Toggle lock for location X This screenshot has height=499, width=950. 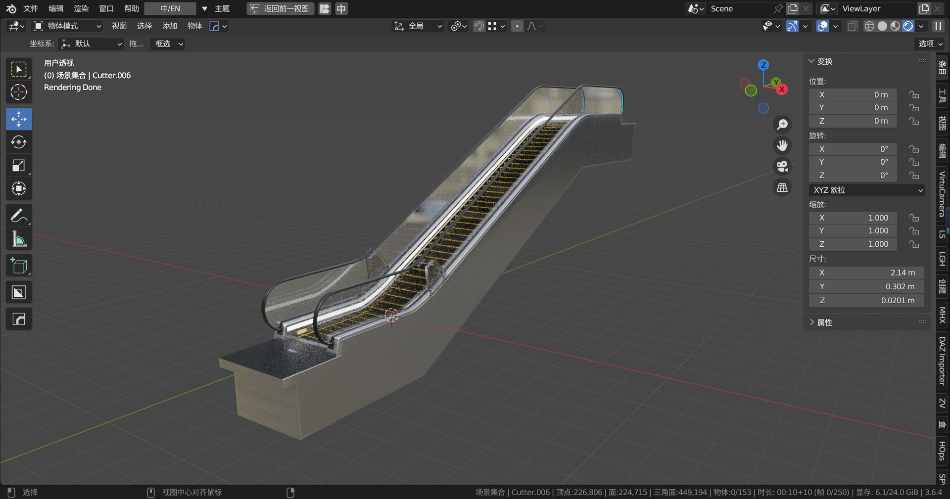(914, 94)
